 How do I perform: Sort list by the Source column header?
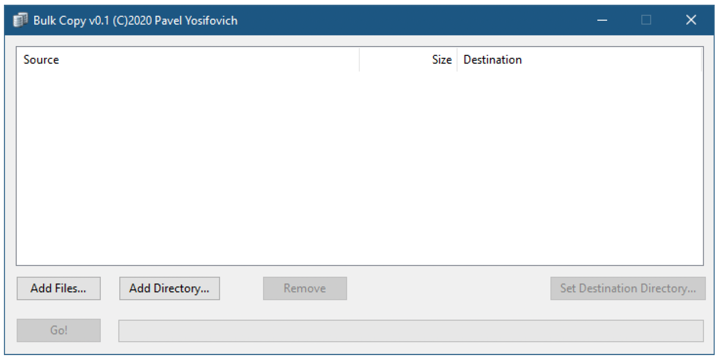click(x=188, y=60)
